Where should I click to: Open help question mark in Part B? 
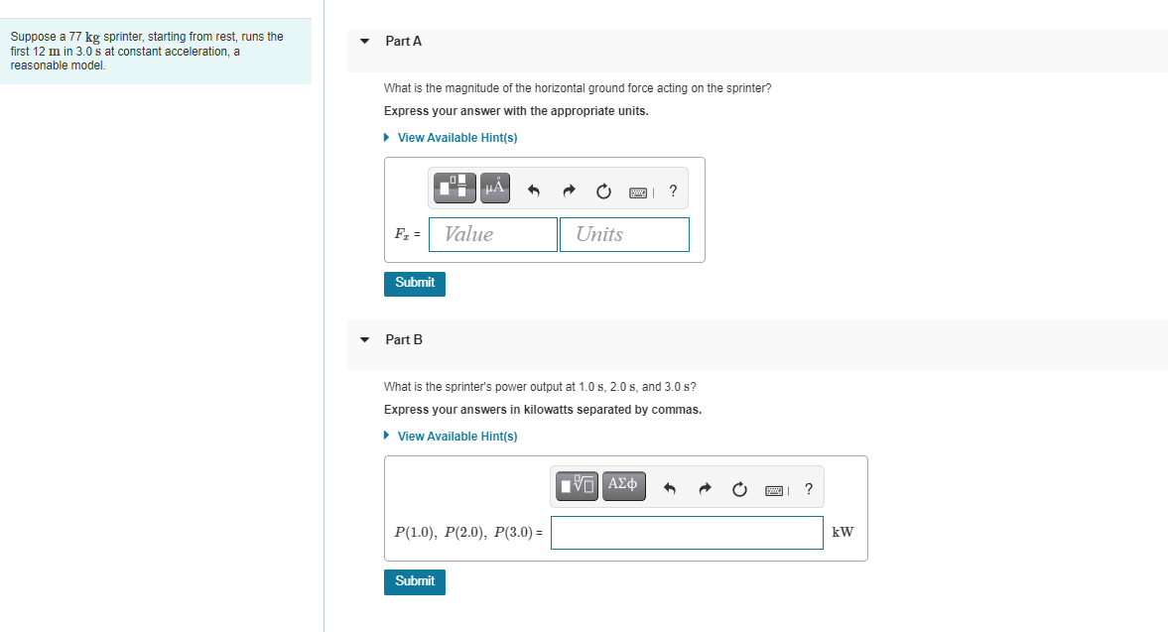809,489
